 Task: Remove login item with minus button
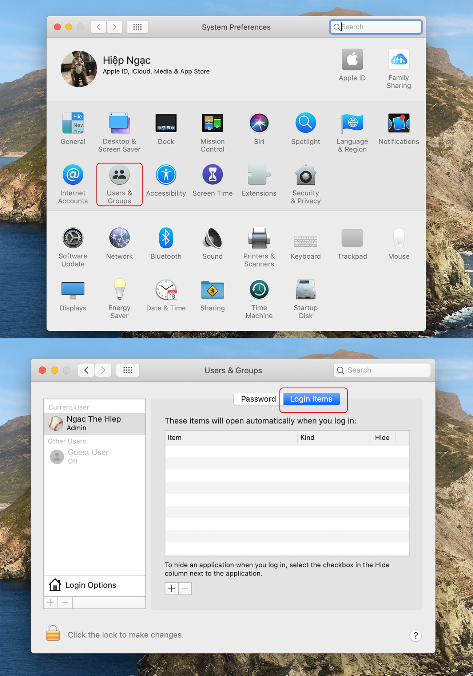point(185,589)
